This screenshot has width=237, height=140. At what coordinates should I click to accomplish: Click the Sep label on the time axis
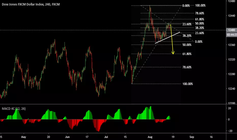192,137
